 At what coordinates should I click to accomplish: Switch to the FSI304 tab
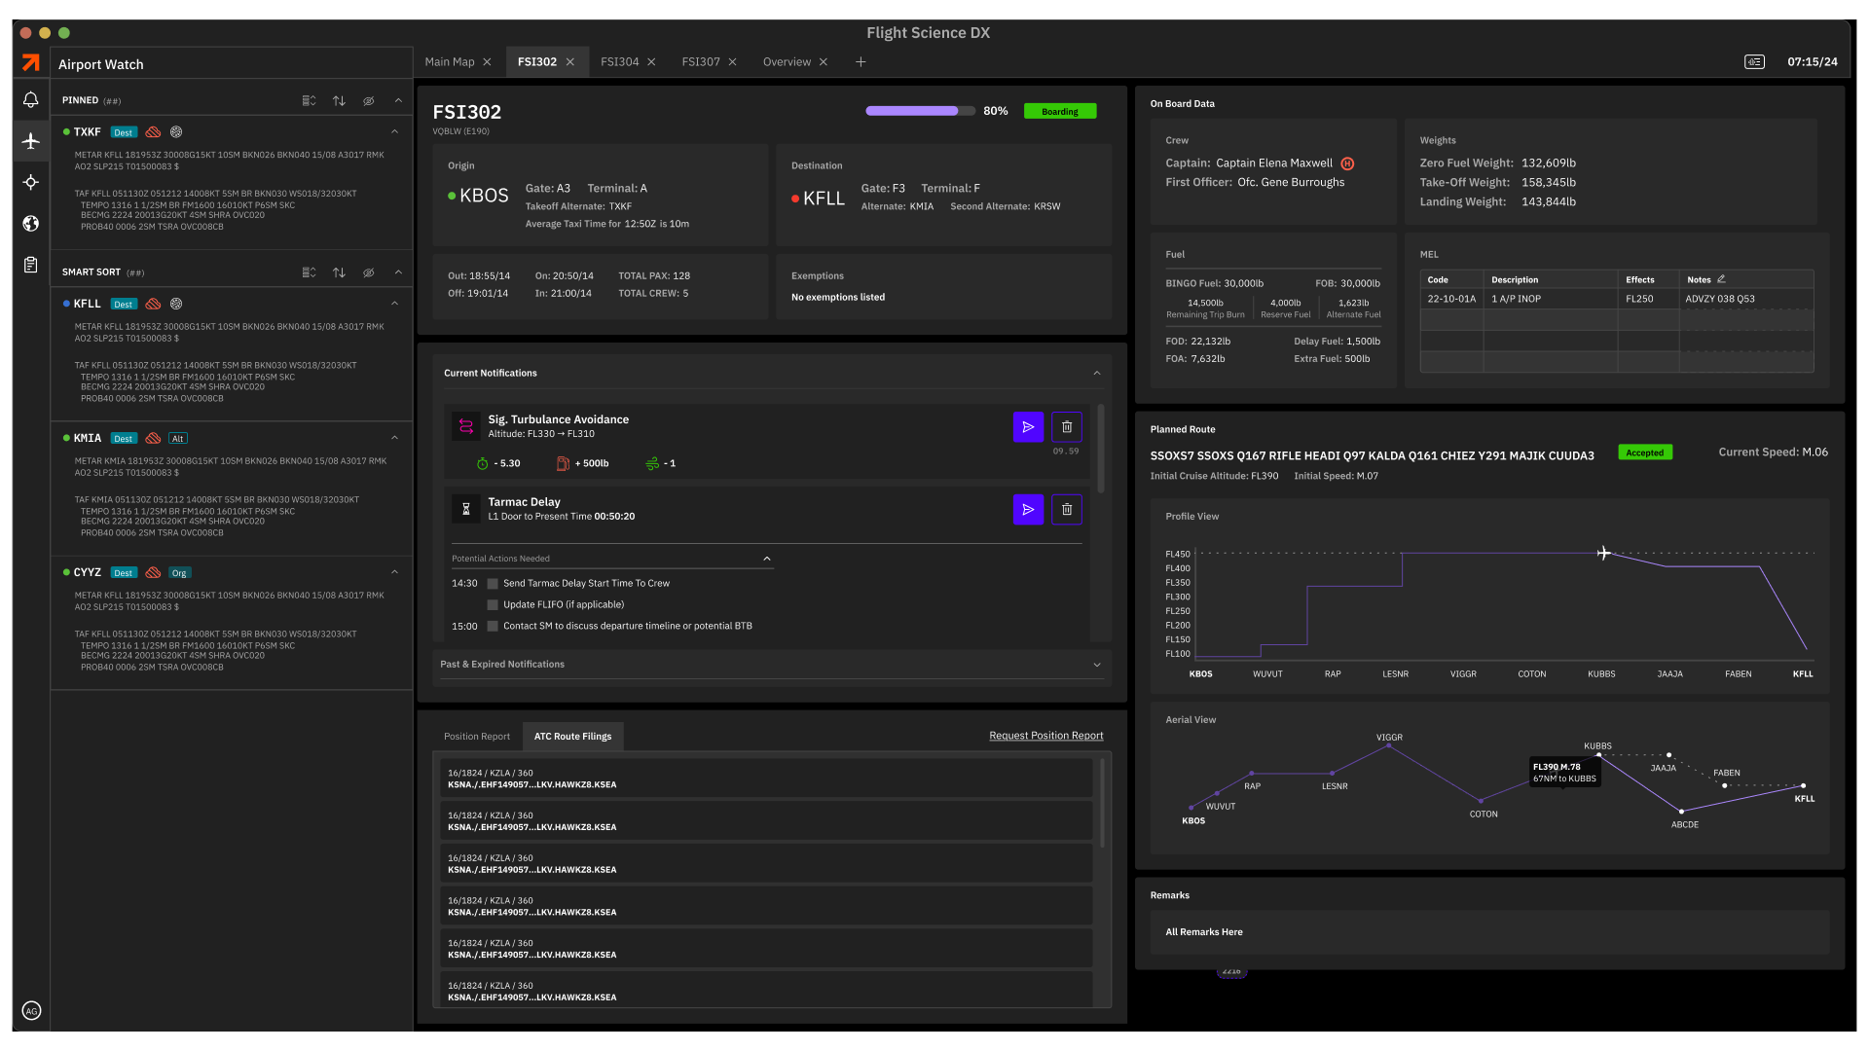(x=620, y=62)
